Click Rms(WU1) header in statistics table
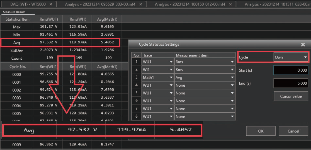Viewport: 311px width, 150px height. [48, 20]
